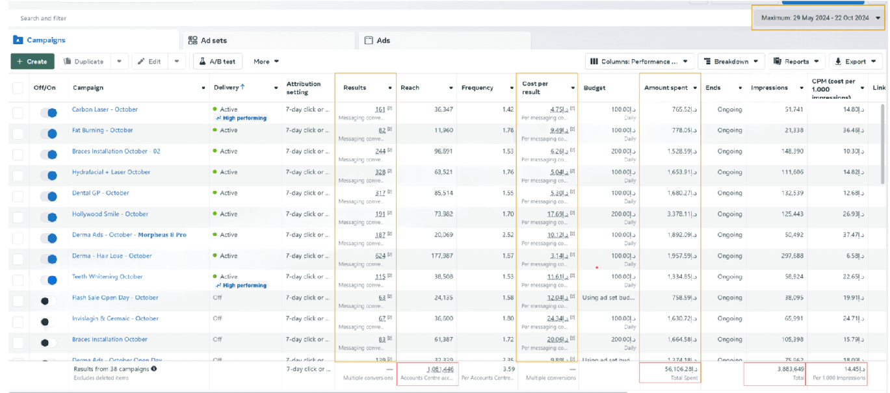Tick the select-all checkbox in table header
Viewport: 890px width, 393px height.
coord(18,88)
